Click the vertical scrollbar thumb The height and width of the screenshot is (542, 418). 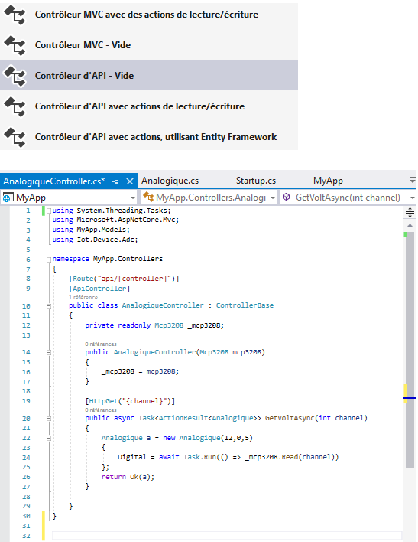410,349
